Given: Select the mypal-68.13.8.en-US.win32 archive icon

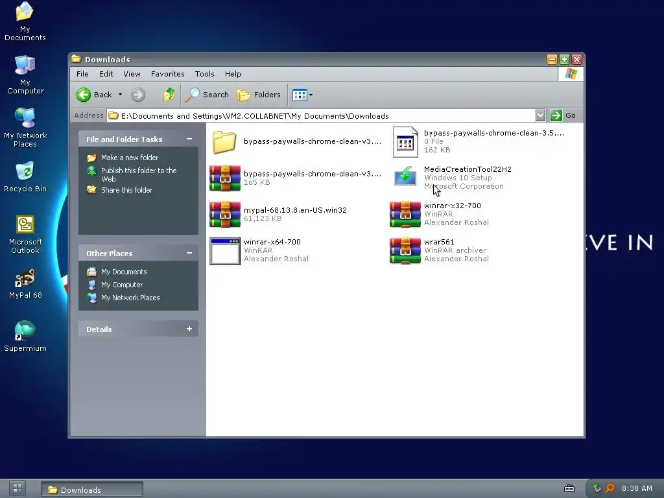Looking at the screenshot, I should point(225,214).
